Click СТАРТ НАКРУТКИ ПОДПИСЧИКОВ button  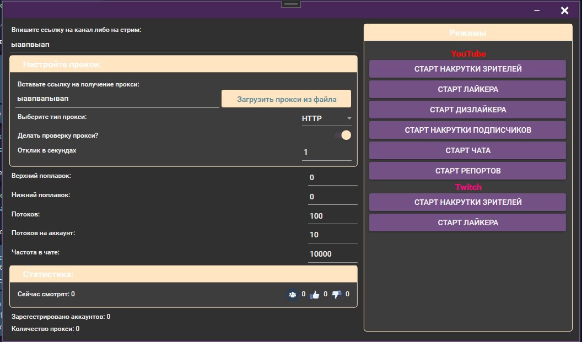[468, 130]
